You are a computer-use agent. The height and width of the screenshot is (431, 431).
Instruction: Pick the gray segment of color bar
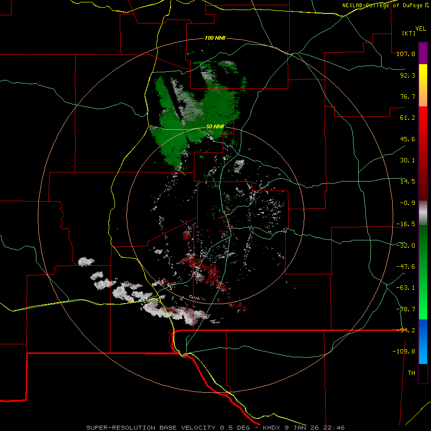tap(423, 213)
